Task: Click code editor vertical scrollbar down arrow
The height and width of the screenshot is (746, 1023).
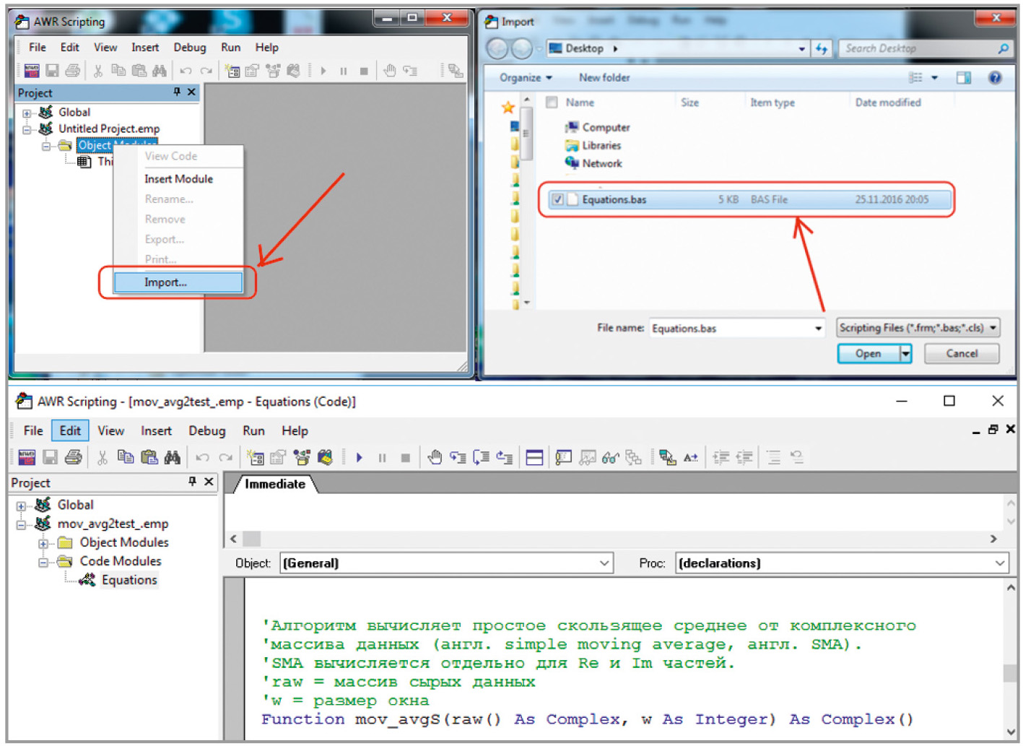Action: 1010,732
